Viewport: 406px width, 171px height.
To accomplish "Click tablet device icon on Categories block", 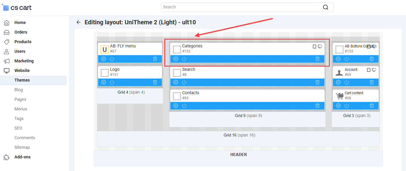I will (x=315, y=46).
